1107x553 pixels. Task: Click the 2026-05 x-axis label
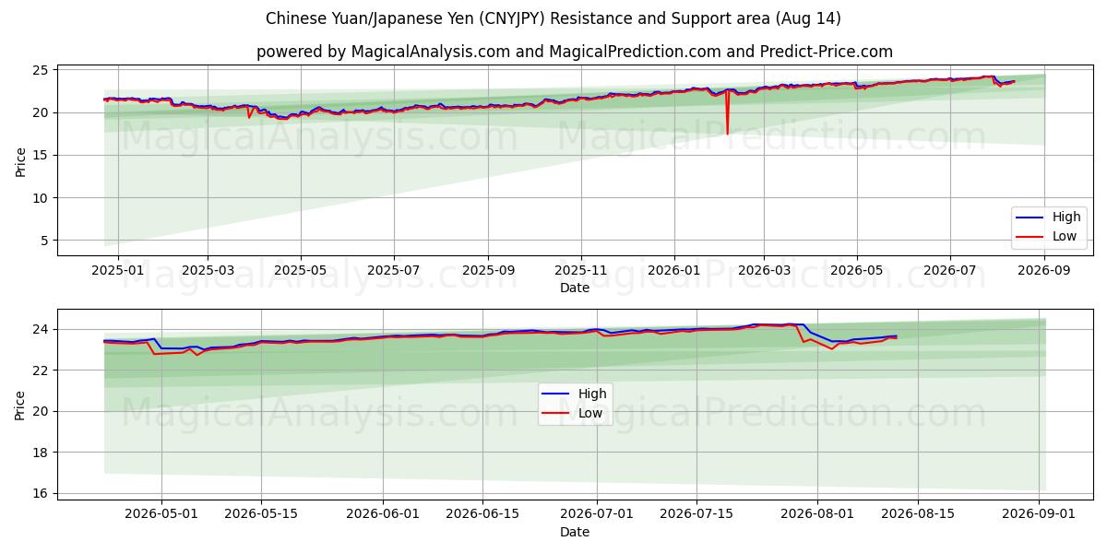tap(857, 271)
